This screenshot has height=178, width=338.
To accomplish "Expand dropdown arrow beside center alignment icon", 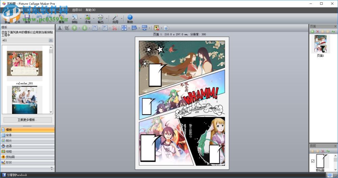I will [129, 28].
